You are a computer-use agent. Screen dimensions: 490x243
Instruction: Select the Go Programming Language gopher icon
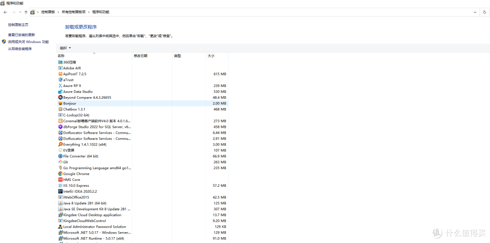tap(60, 168)
